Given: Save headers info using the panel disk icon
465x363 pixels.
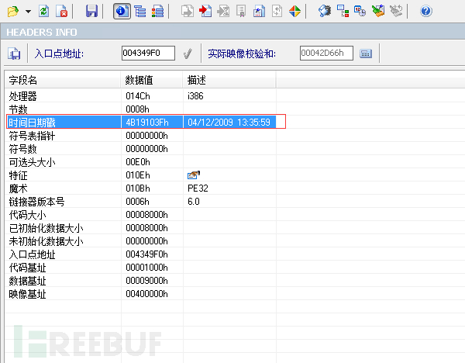Looking at the screenshot, I should [x=14, y=54].
